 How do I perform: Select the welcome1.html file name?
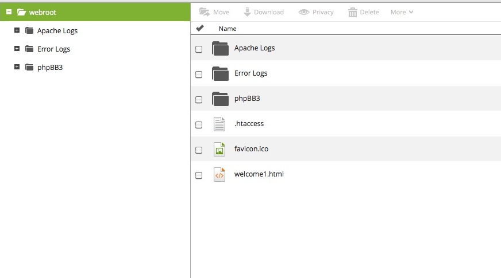pos(259,174)
